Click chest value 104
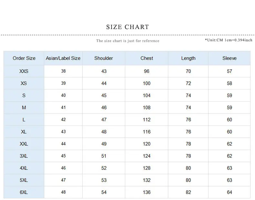 [147, 95]
